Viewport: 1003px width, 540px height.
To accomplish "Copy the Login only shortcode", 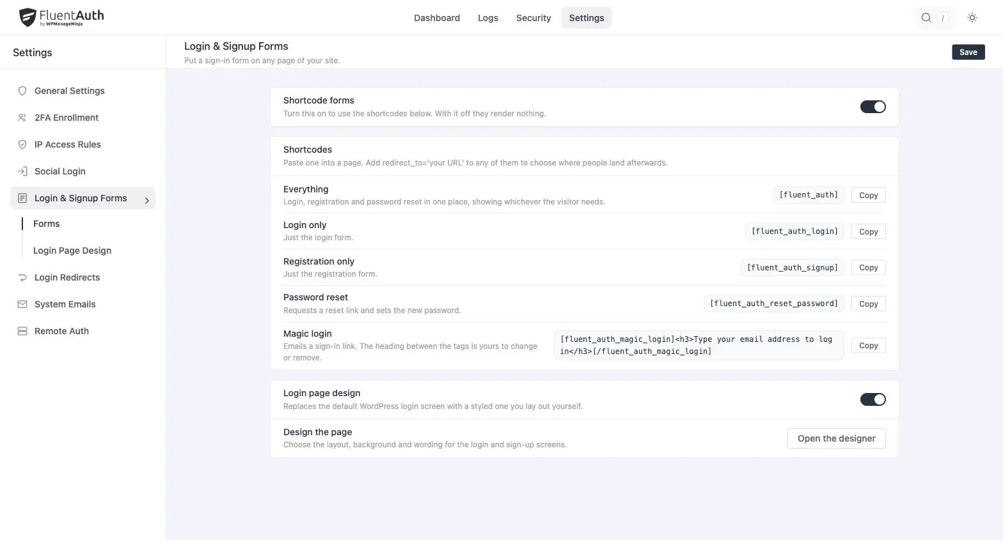I will pyautogui.click(x=868, y=231).
